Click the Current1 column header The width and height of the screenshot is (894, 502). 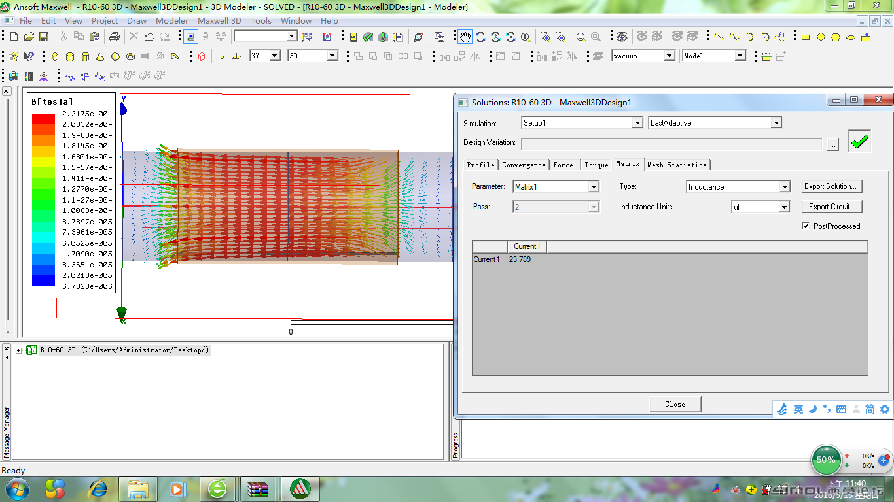click(x=527, y=246)
